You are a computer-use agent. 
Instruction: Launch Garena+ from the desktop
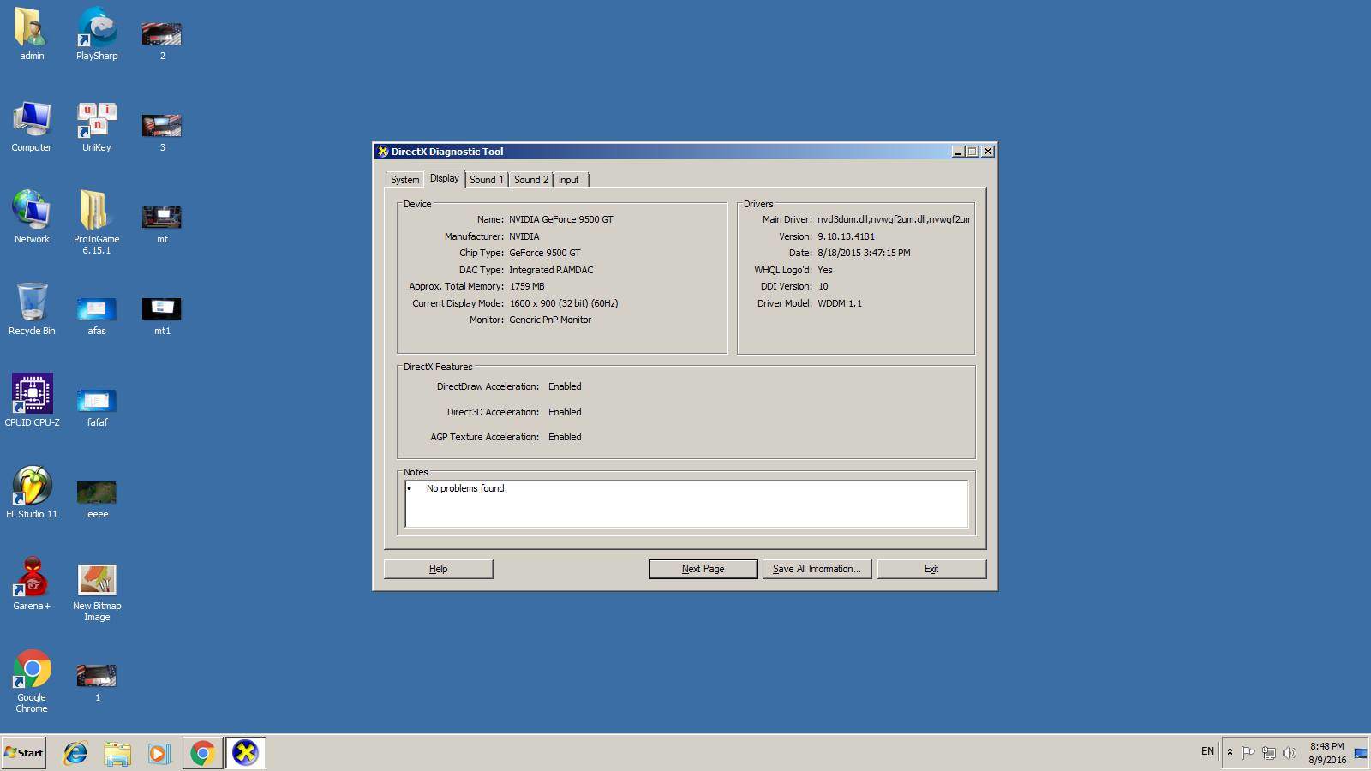(32, 578)
